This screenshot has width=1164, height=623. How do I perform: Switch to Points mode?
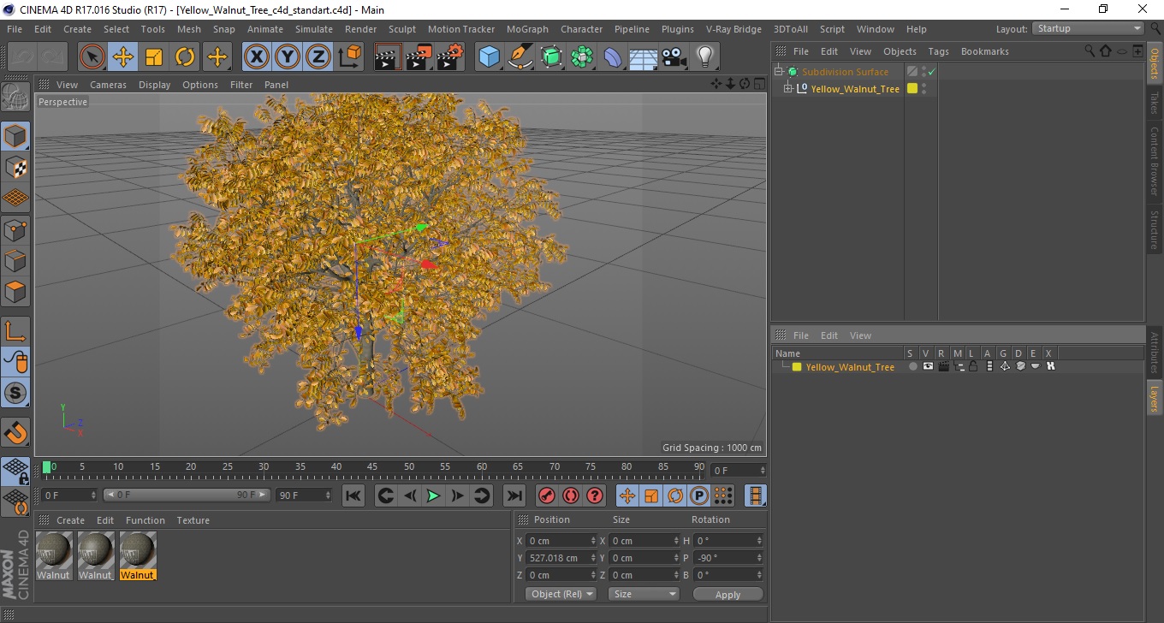(x=15, y=229)
